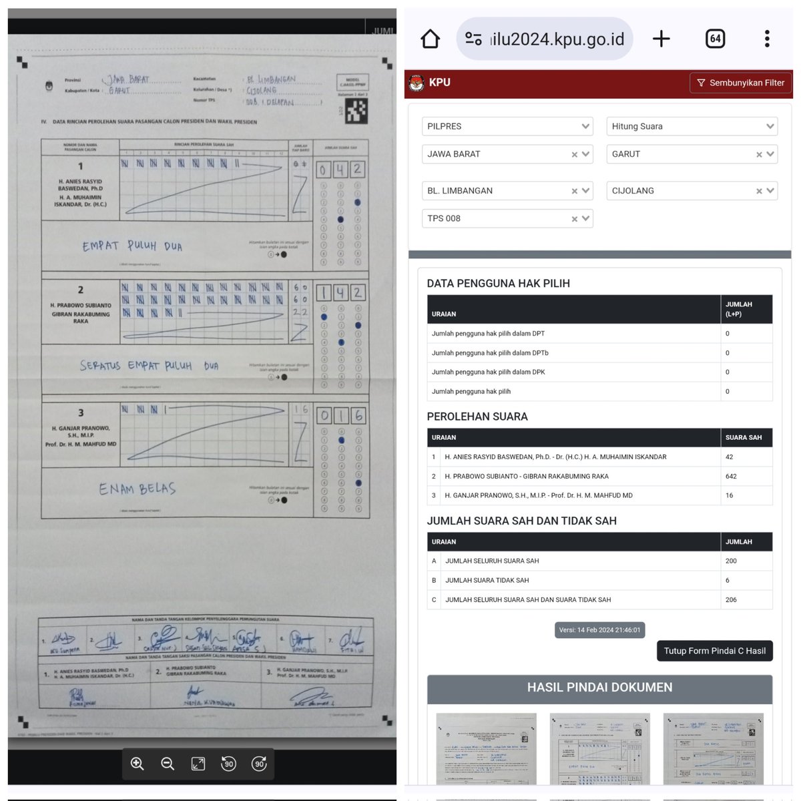Viewport: 801px width, 801px height.
Task: Expand the TPS 008 dropdown
Action: click(x=586, y=218)
